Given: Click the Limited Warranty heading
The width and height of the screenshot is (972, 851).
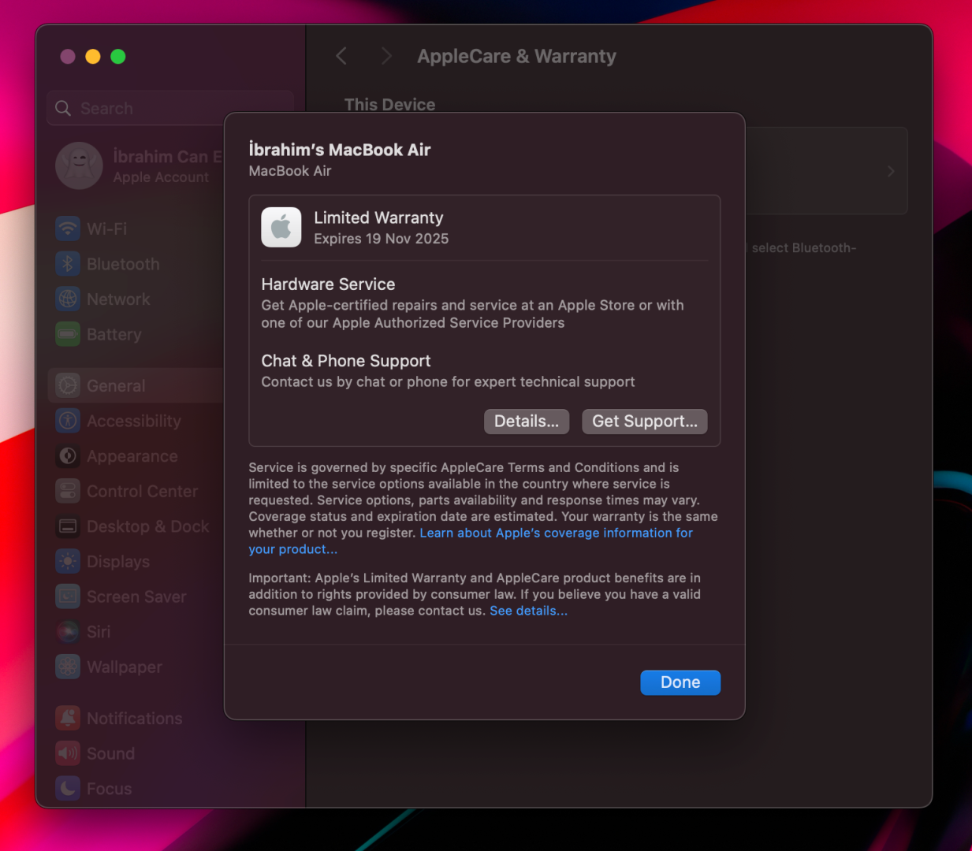Looking at the screenshot, I should coord(378,217).
